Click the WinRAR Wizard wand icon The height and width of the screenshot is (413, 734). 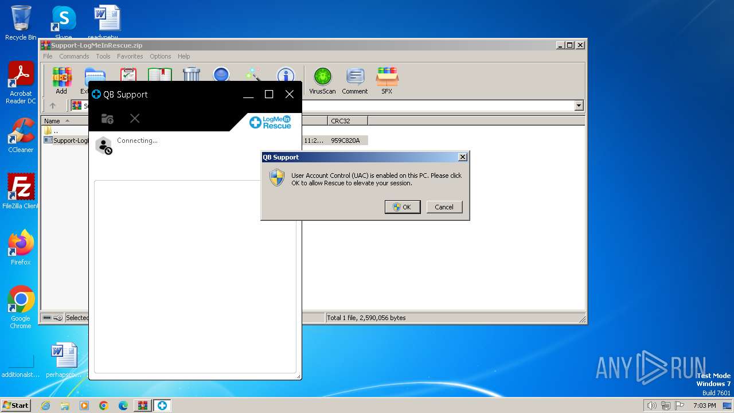click(253, 75)
